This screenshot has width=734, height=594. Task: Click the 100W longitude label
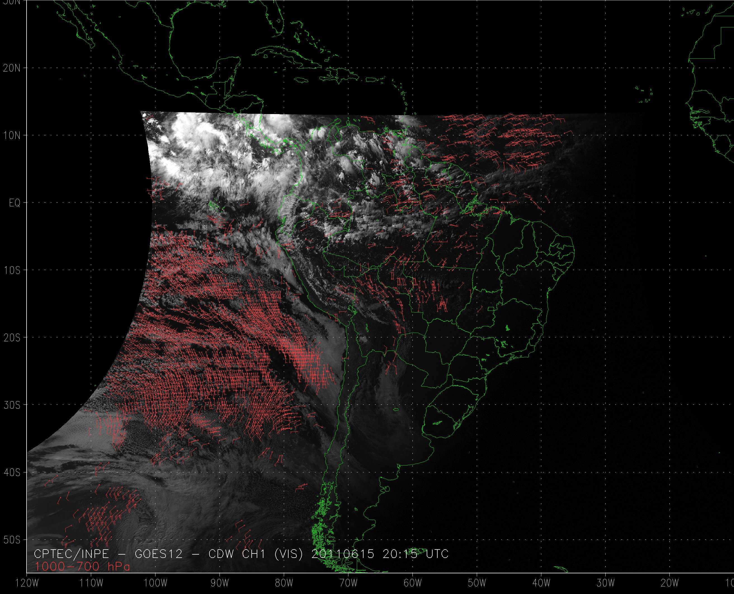[155, 583]
